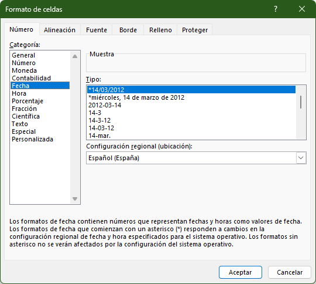Viewport: 316px width, 284px height.
Task: Click the category list scroll up arrow
Action: [75, 56]
